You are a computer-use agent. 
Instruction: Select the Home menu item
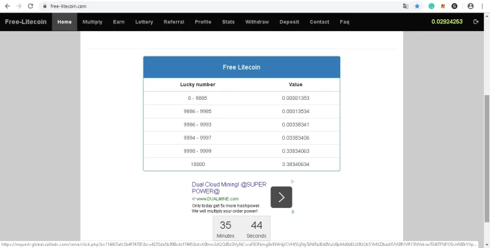coord(64,22)
